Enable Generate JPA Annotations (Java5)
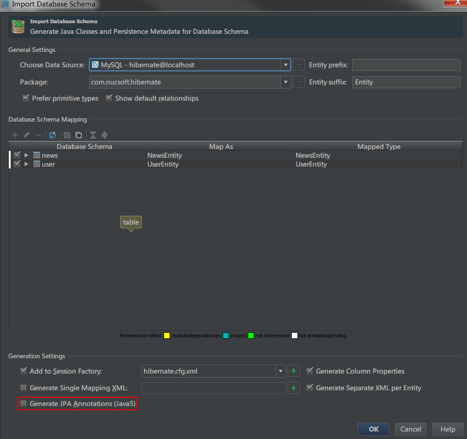This screenshot has height=439, width=467. [x=24, y=404]
